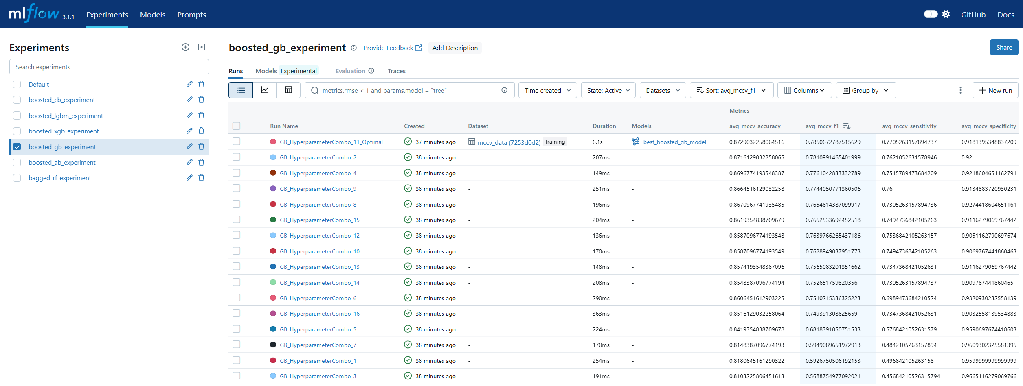Image resolution: width=1023 pixels, height=386 pixels.
Task: Open Docs link in header
Action: [x=1006, y=15]
